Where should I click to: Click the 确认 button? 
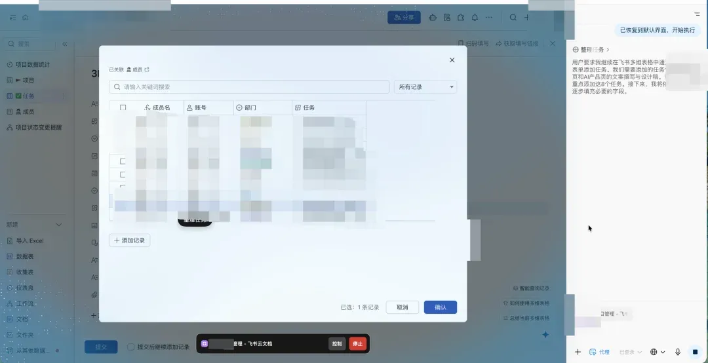440,307
